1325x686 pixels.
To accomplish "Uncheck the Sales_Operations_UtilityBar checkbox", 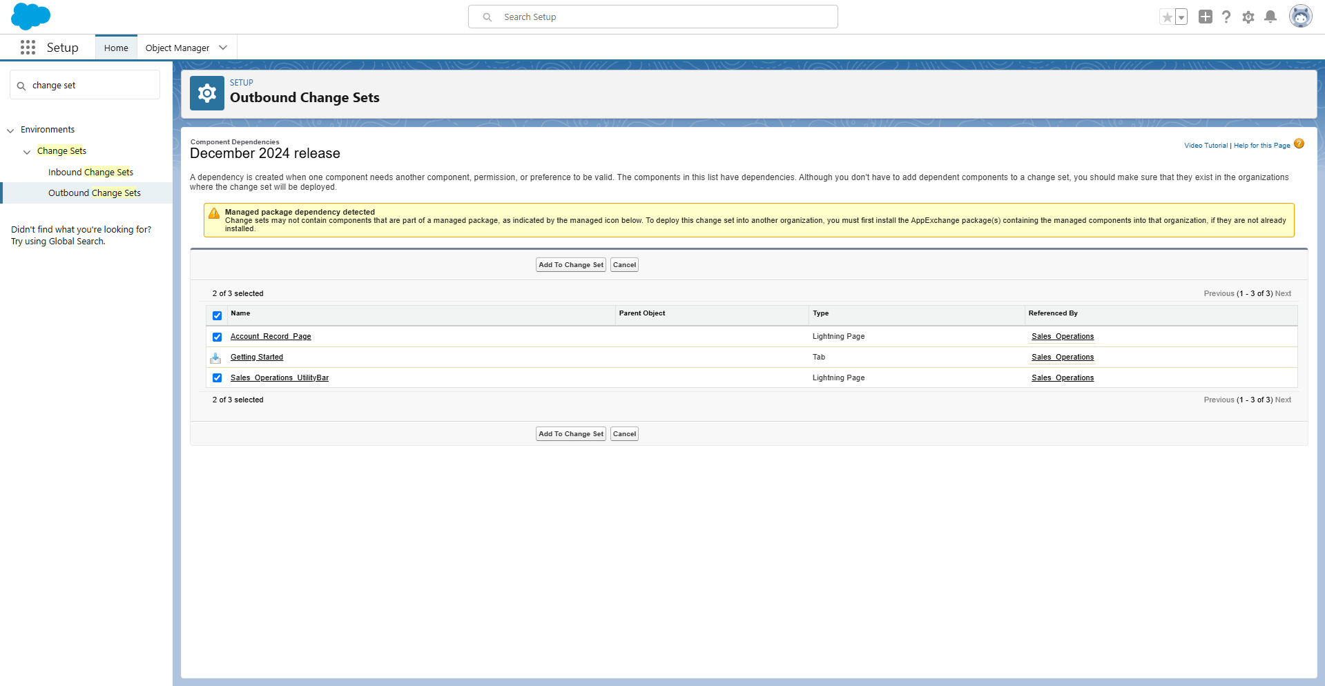I will tap(217, 378).
